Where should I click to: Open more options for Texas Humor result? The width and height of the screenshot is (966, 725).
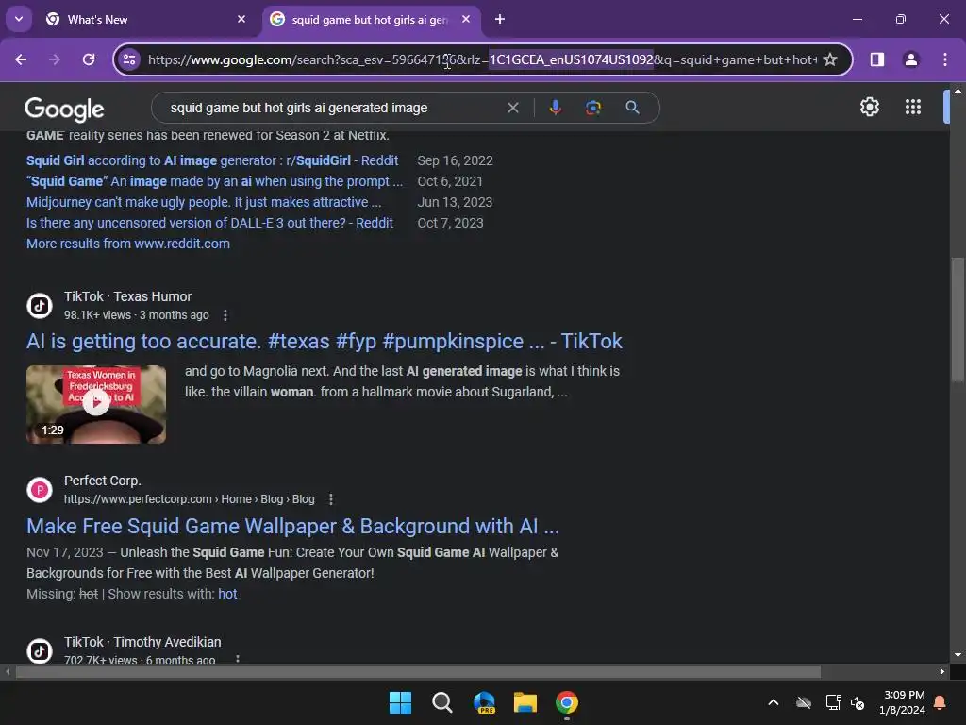point(225,315)
